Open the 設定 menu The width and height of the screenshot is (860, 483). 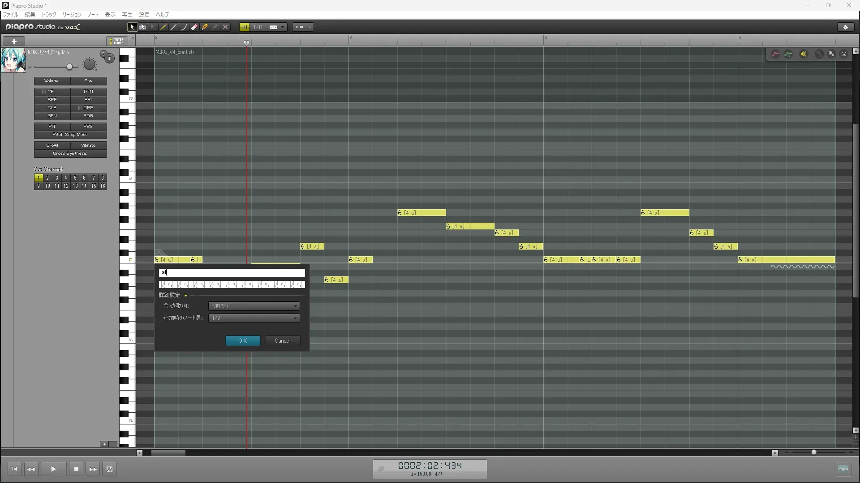pos(144,15)
